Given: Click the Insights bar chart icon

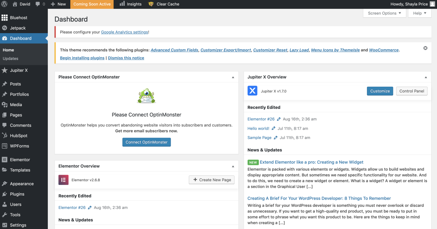Looking at the screenshot, I should 122,4.
